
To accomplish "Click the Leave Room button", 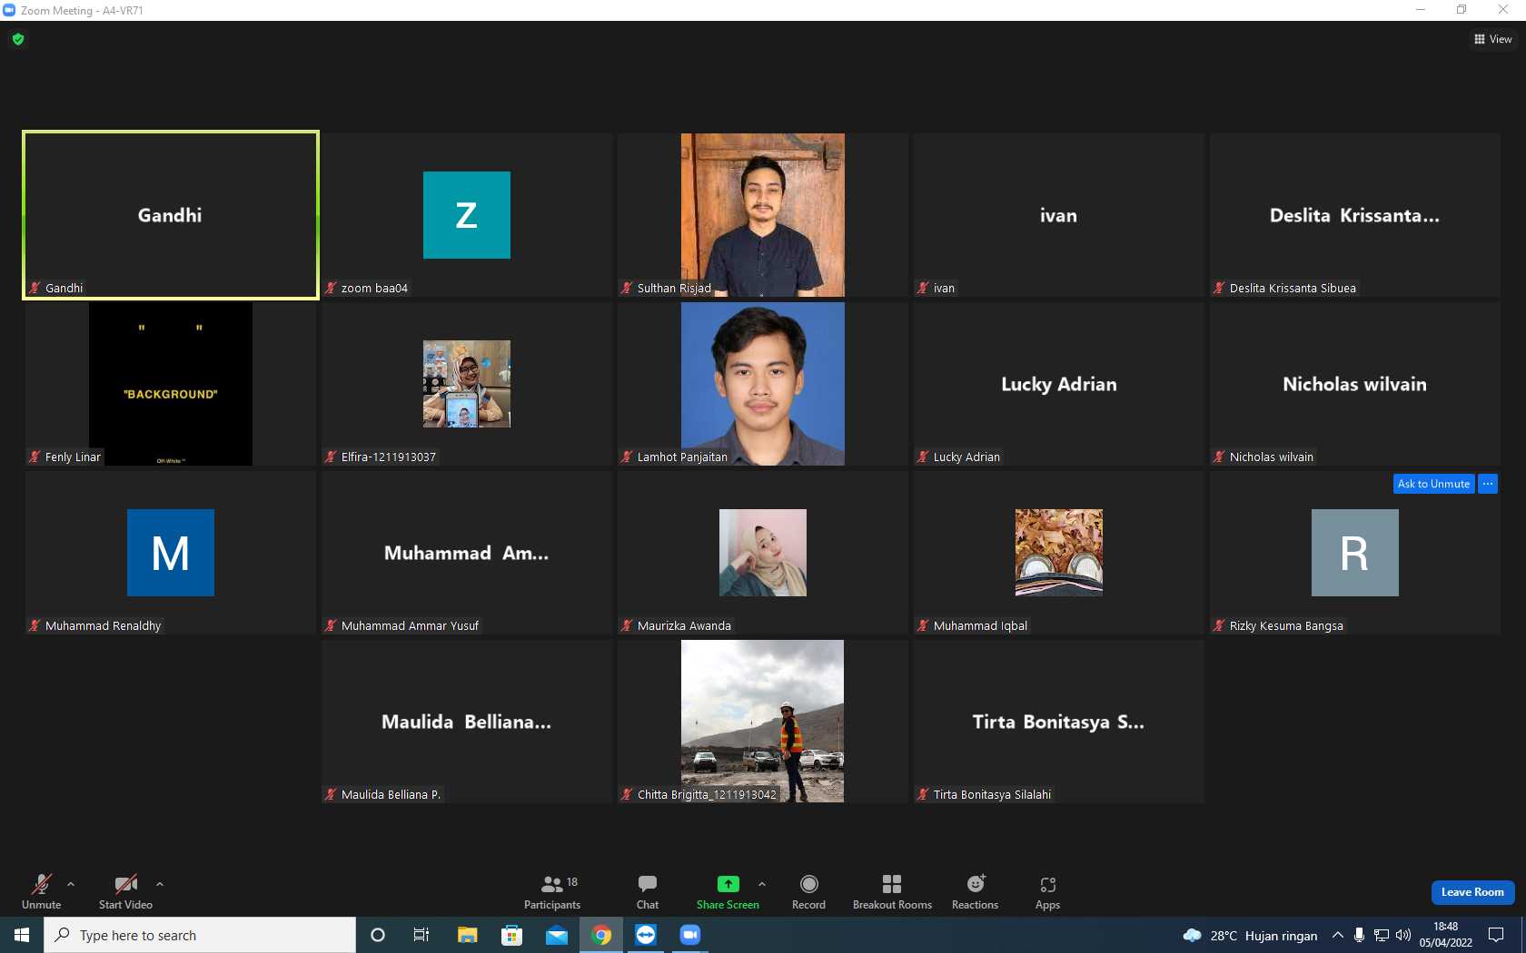I will [1472, 892].
